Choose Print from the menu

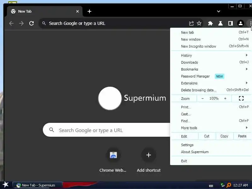coord(211,107)
